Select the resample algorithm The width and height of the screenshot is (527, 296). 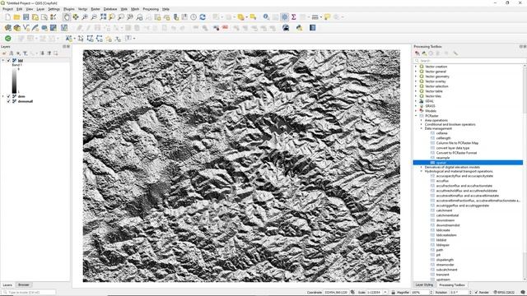click(x=443, y=158)
